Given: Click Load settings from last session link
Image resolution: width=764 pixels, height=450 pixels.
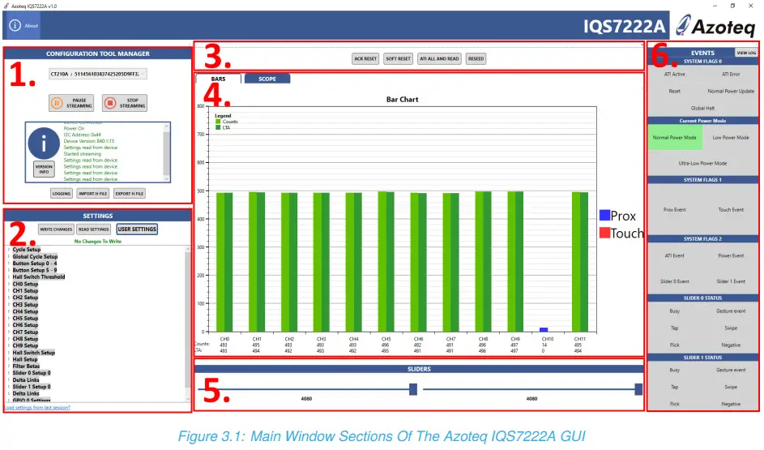Looking at the screenshot, I should (x=37, y=408).
